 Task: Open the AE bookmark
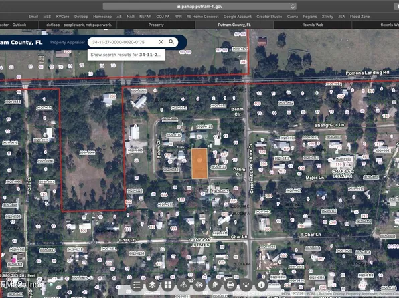(x=119, y=17)
